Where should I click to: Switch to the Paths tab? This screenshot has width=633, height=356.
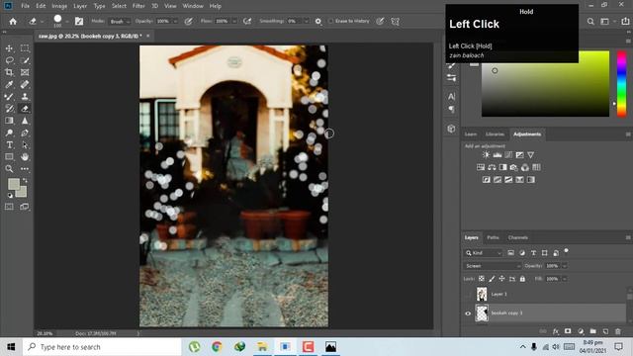493,237
